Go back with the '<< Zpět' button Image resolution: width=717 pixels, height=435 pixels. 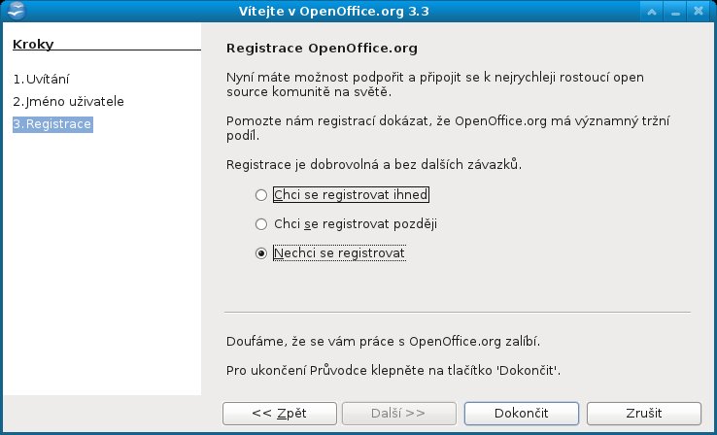tap(280, 414)
